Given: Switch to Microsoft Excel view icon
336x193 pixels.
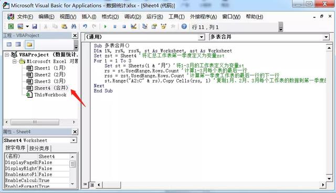Looking at the screenshot, I should pos(10,26).
